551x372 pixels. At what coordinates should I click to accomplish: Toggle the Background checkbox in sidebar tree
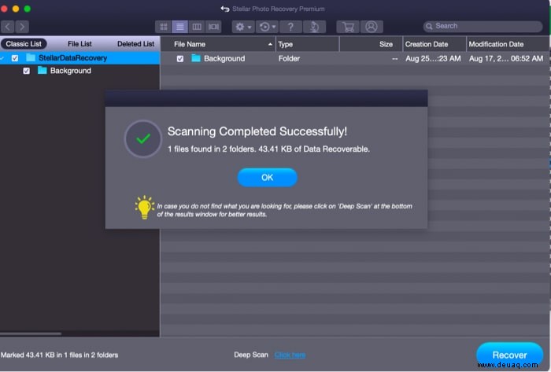point(26,71)
